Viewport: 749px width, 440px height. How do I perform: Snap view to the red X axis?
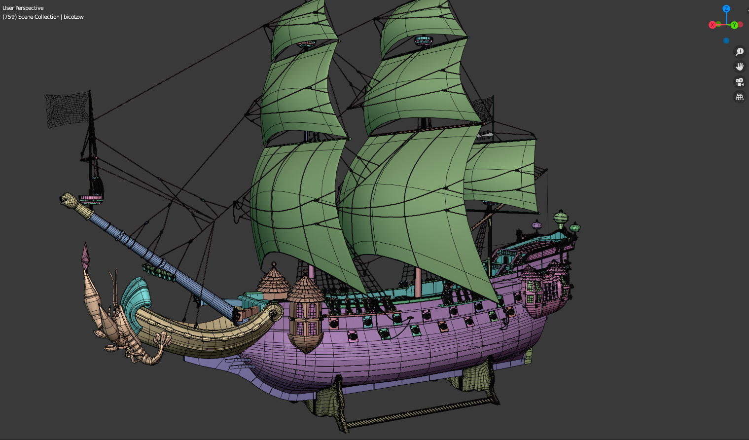(x=712, y=25)
